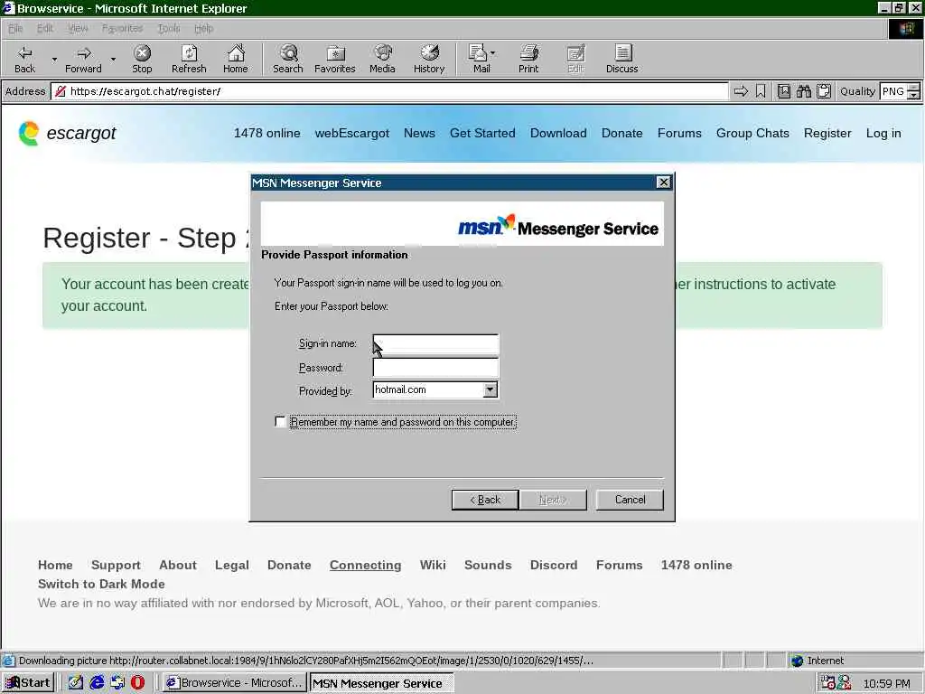Open the Favorites menu
The image size is (925, 694).
pyautogui.click(x=122, y=28)
